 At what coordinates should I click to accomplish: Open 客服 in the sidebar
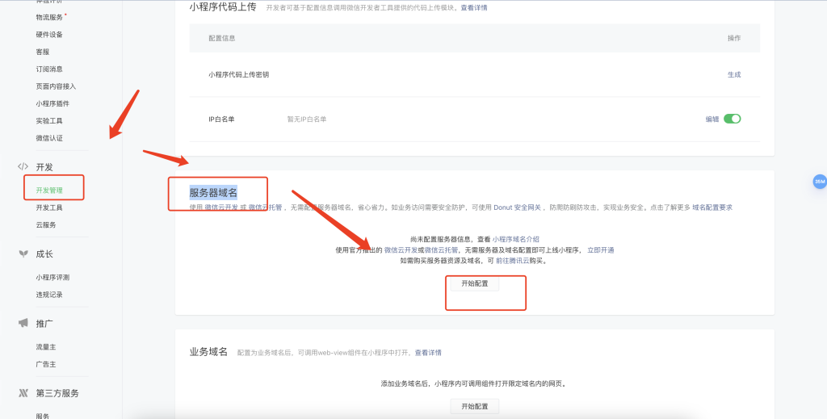click(x=43, y=52)
